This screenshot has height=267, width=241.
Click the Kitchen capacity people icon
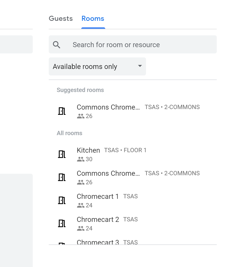[80, 159]
